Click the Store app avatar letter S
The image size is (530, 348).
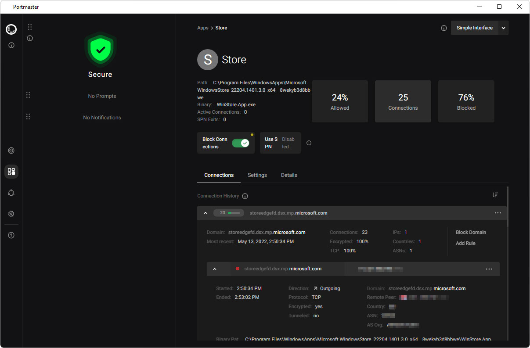208,60
